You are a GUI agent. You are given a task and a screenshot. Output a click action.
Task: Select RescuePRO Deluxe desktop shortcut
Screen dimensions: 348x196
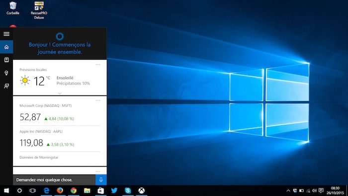tap(39, 10)
